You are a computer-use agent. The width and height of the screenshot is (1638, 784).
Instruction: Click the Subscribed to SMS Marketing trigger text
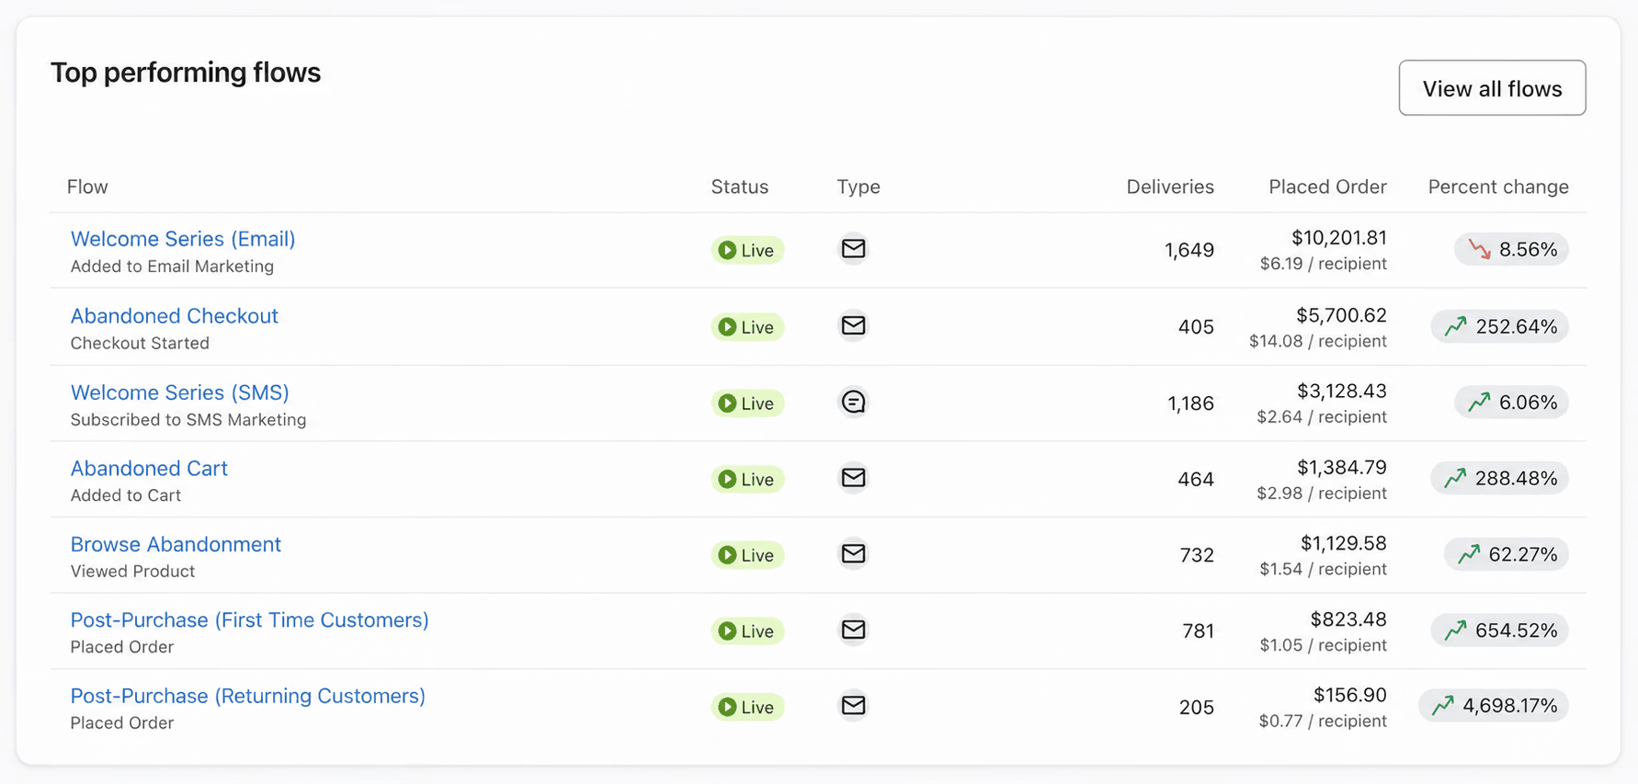(x=188, y=420)
